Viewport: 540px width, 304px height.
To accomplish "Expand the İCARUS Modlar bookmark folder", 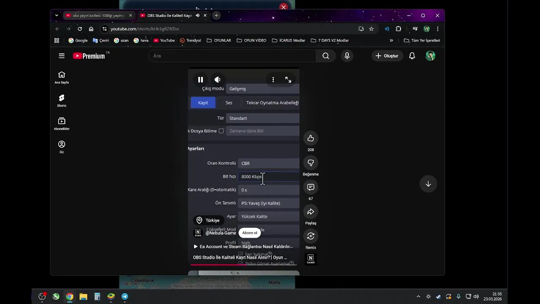I will pos(289,41).
